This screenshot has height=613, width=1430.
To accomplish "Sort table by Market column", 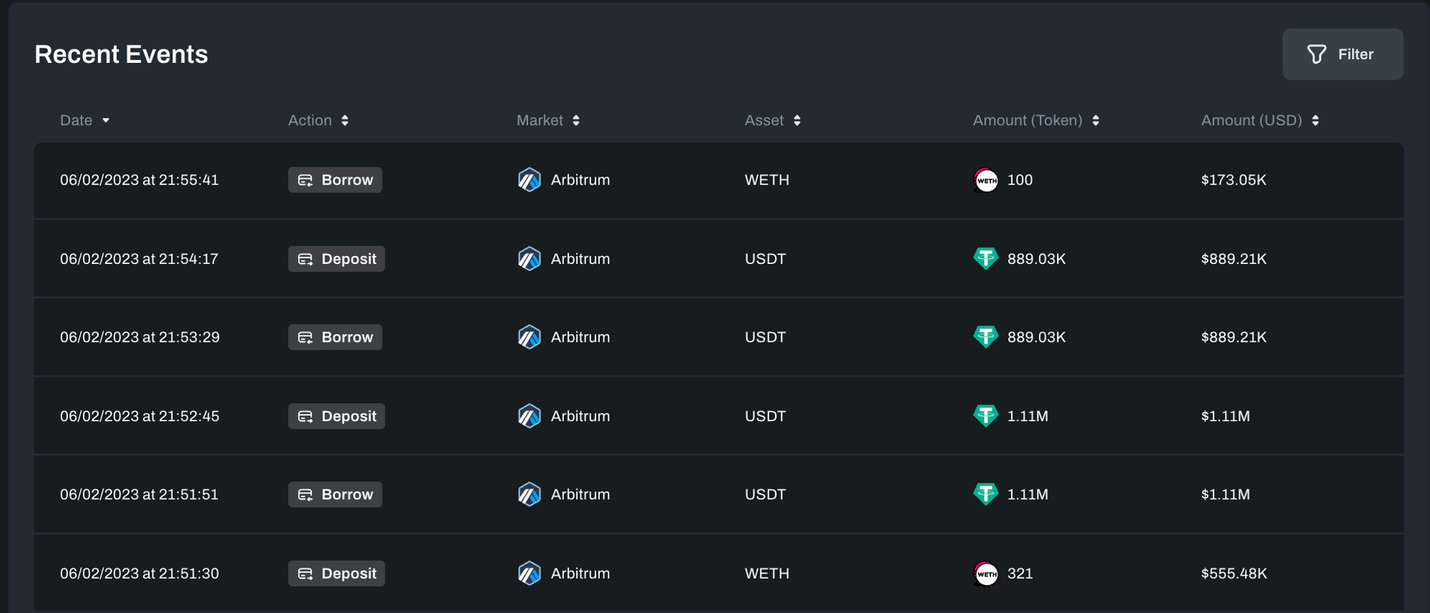I will [x=576, y=120].
